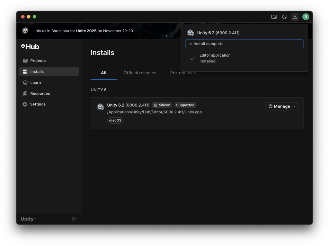Click Editor application Installed text
329x246 pixels.
(215, 58)
